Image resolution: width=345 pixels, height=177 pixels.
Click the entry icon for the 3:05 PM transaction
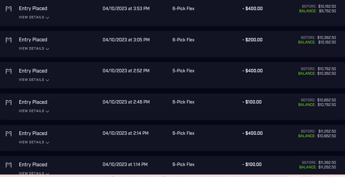9,40
